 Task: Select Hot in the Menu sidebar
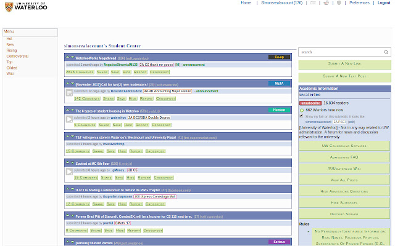(9, 39)
